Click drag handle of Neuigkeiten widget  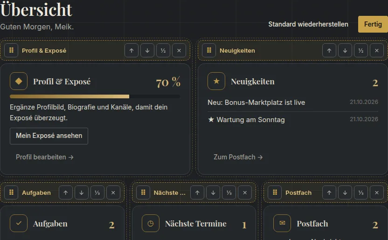209,50
